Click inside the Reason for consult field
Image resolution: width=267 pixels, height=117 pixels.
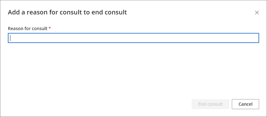(133, 38)
